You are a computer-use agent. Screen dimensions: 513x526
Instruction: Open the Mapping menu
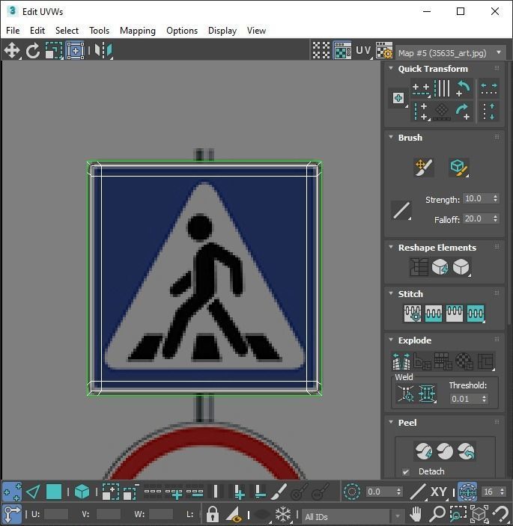(138, 31)
